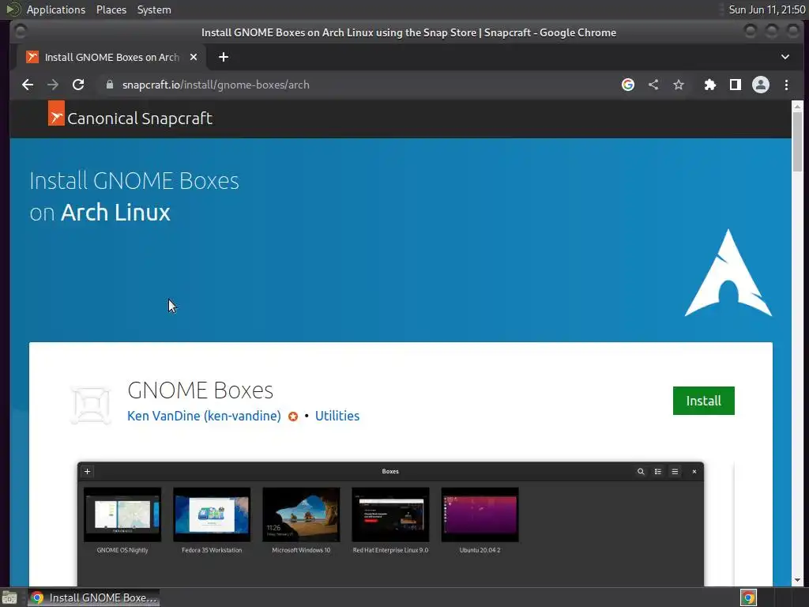Click the page scrollbar down arrow
809x607 pixels.
[x=797, y=580]
